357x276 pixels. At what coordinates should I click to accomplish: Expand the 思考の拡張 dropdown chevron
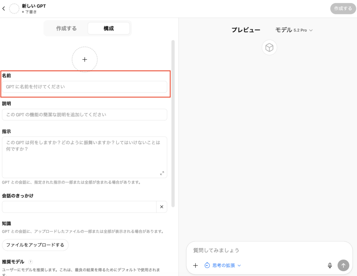240,266
